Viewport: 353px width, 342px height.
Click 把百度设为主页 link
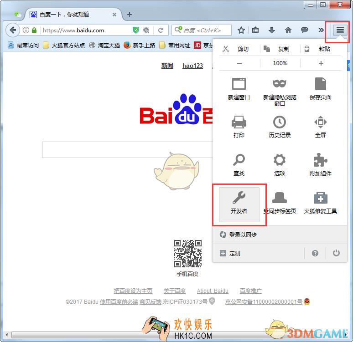[x=133, y=291]
